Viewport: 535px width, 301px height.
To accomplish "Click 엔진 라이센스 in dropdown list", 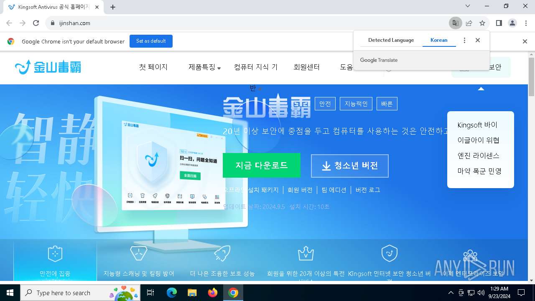I will point(479,156).
